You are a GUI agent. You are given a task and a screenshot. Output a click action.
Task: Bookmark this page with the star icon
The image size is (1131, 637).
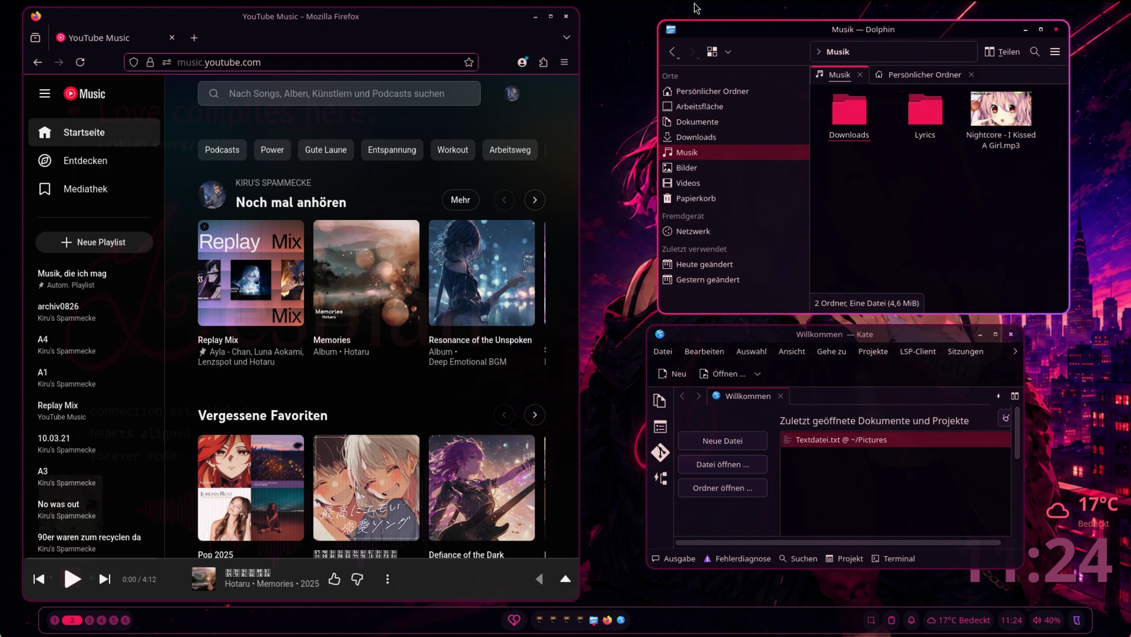469,62
